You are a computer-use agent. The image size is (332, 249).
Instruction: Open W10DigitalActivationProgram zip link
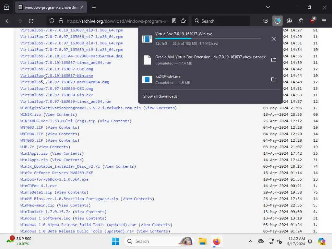pyautogui.click(x=80, y=108)
